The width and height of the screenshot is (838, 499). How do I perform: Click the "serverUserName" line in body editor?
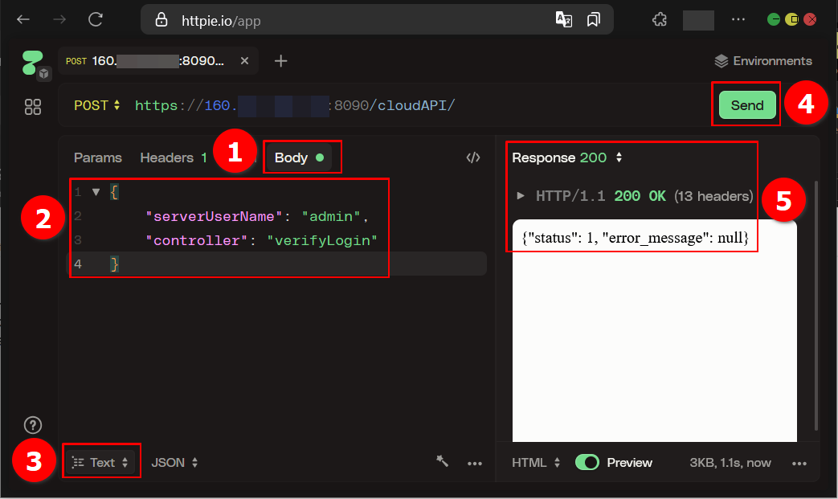pos(256,216)
